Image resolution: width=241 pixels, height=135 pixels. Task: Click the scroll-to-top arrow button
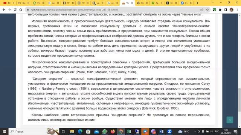pyautogui.click(x=230, y=120)
